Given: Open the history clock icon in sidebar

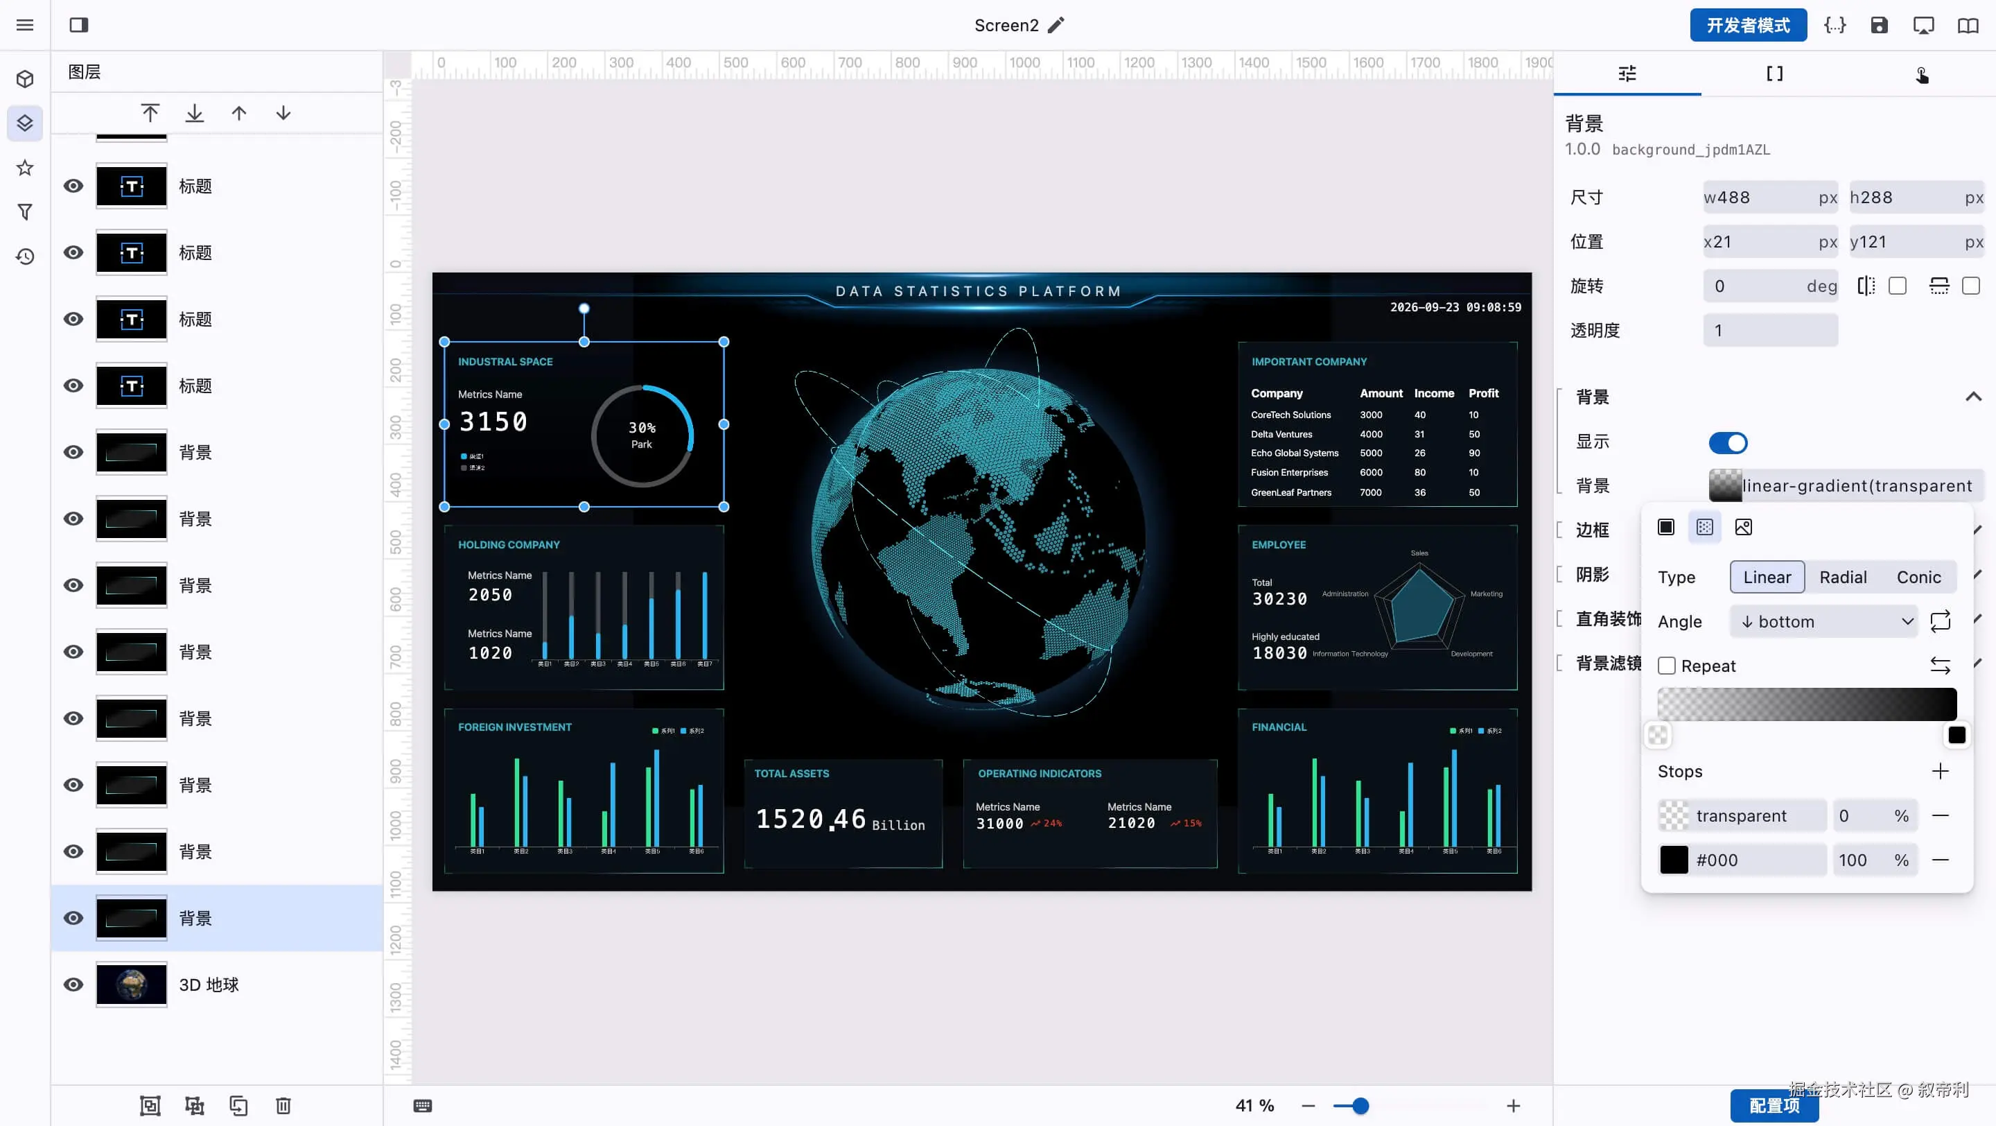Looking at the screenshot, I should pyautogui.click(x=25, y=257).
